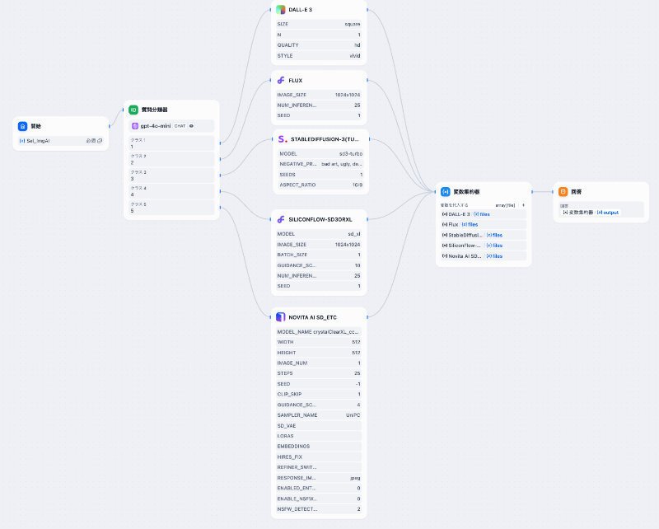Open the SILICONFLOW-SD3ORXL node title
The image size is (659, 529).
[320, 219]
